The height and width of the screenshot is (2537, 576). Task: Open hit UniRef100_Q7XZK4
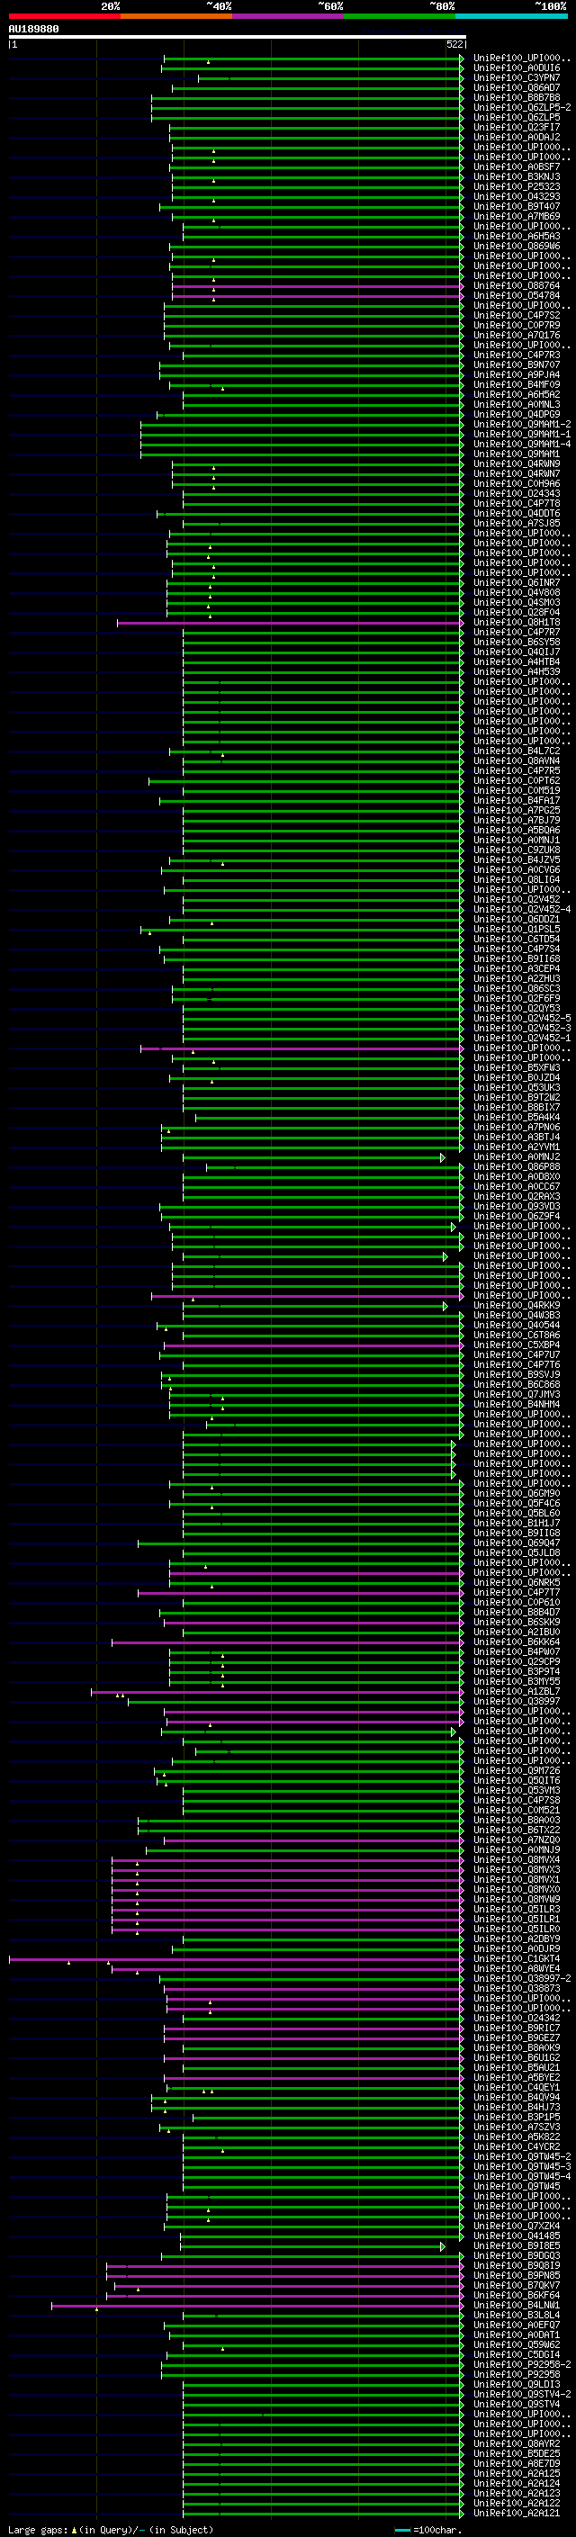tap(517, 2226)
